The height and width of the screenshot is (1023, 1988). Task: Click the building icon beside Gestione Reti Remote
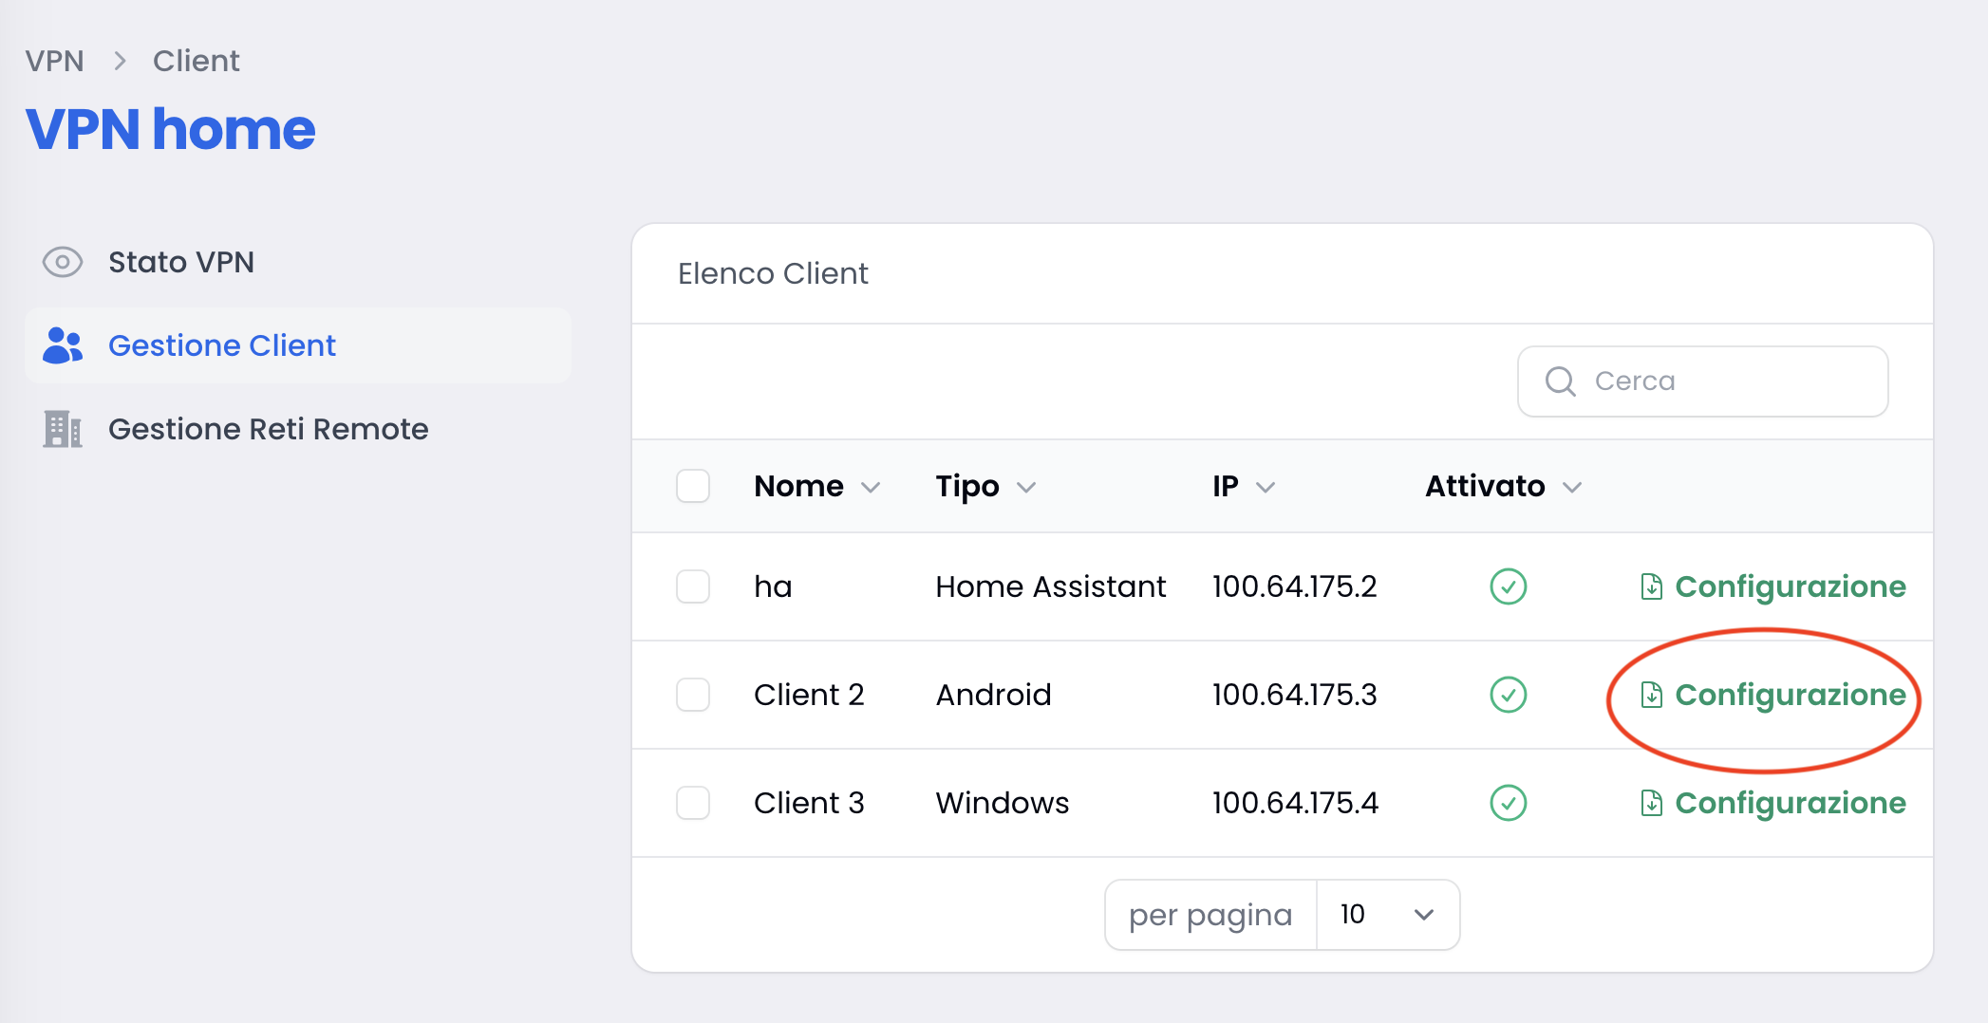click(63, 429)
